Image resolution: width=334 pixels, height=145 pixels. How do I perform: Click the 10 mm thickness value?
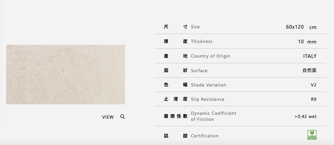[x=307, y=42]
